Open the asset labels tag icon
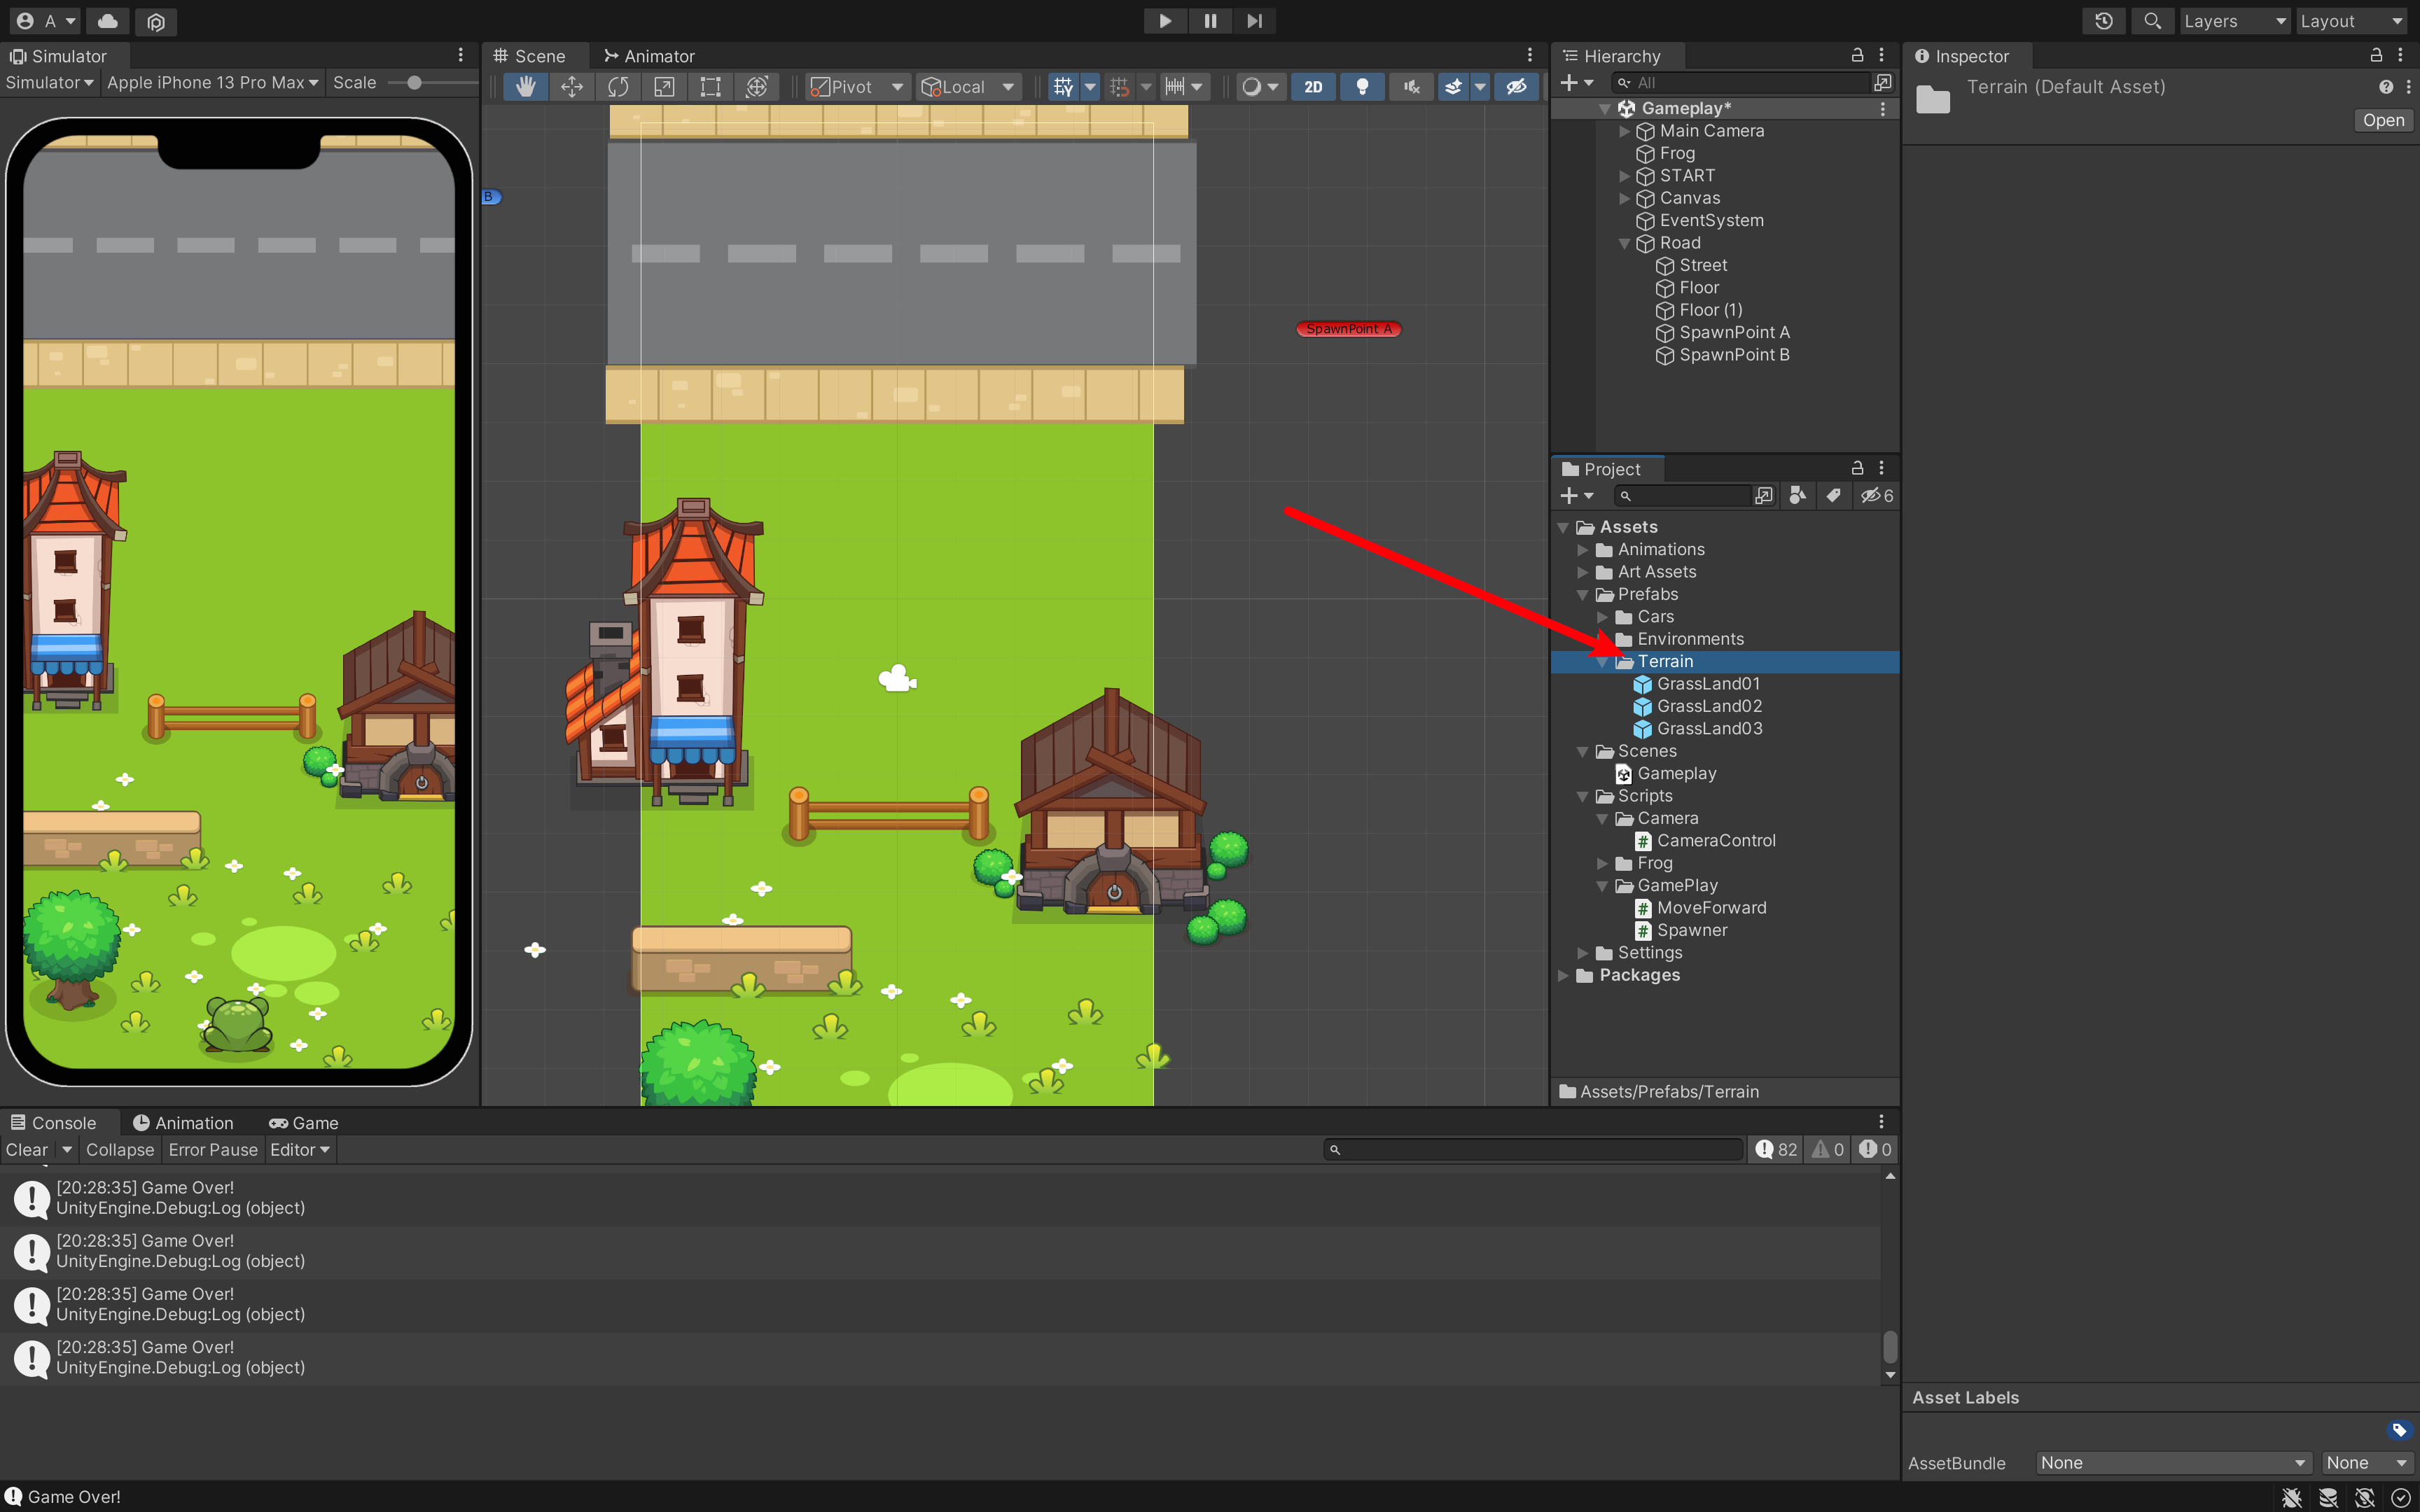Screen dimensions: 2420x1512 [2399, 1430]
